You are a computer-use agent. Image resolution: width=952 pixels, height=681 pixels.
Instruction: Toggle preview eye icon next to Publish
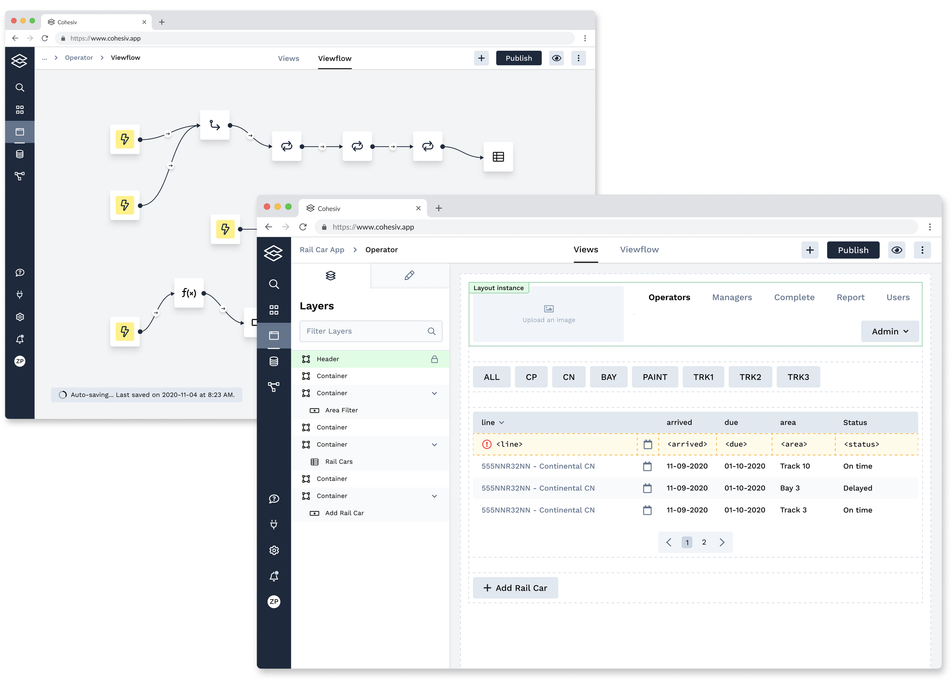click(896, 250)
